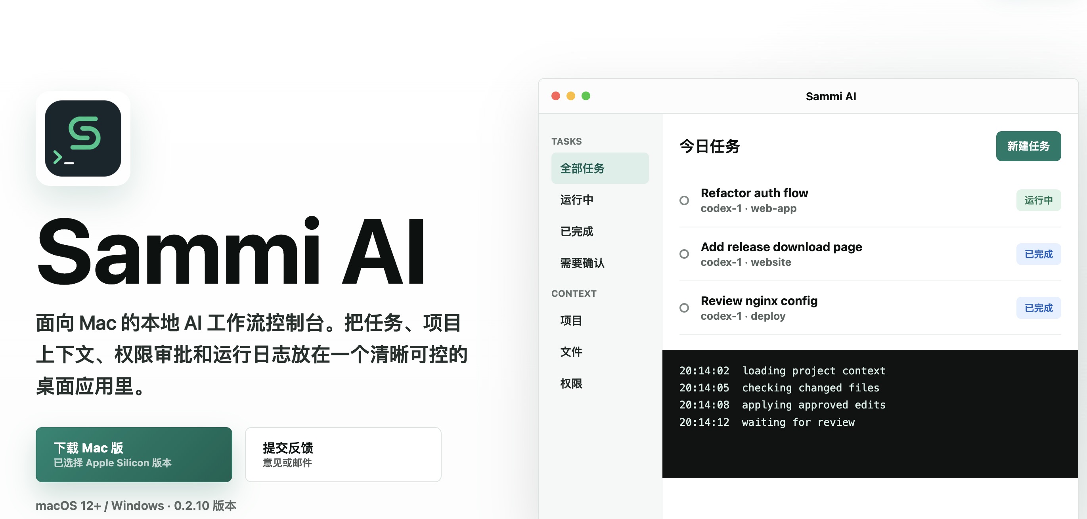Open 项目 under Context
This screenshot has height=519, width=1087.
pos(600,321)
